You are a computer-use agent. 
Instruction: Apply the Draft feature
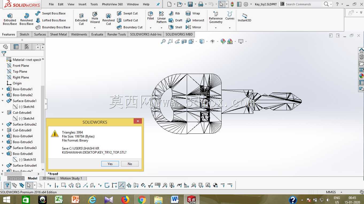click(x=176, y=20)
